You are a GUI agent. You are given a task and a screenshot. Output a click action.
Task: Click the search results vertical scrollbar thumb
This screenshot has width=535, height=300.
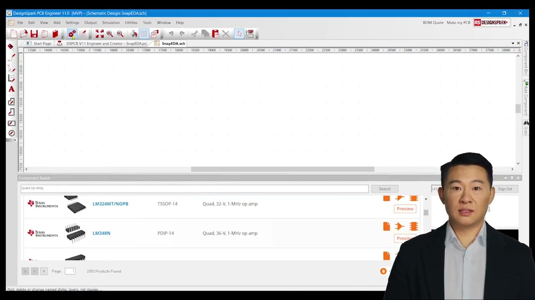426,212
